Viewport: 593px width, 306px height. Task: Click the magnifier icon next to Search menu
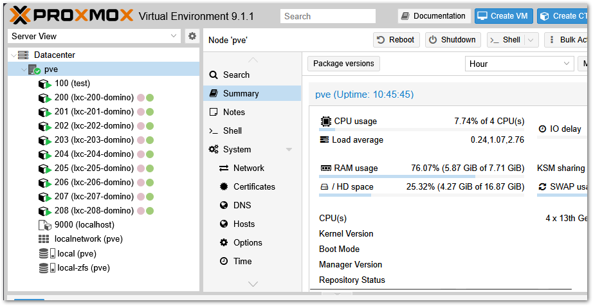pos(214,75)
